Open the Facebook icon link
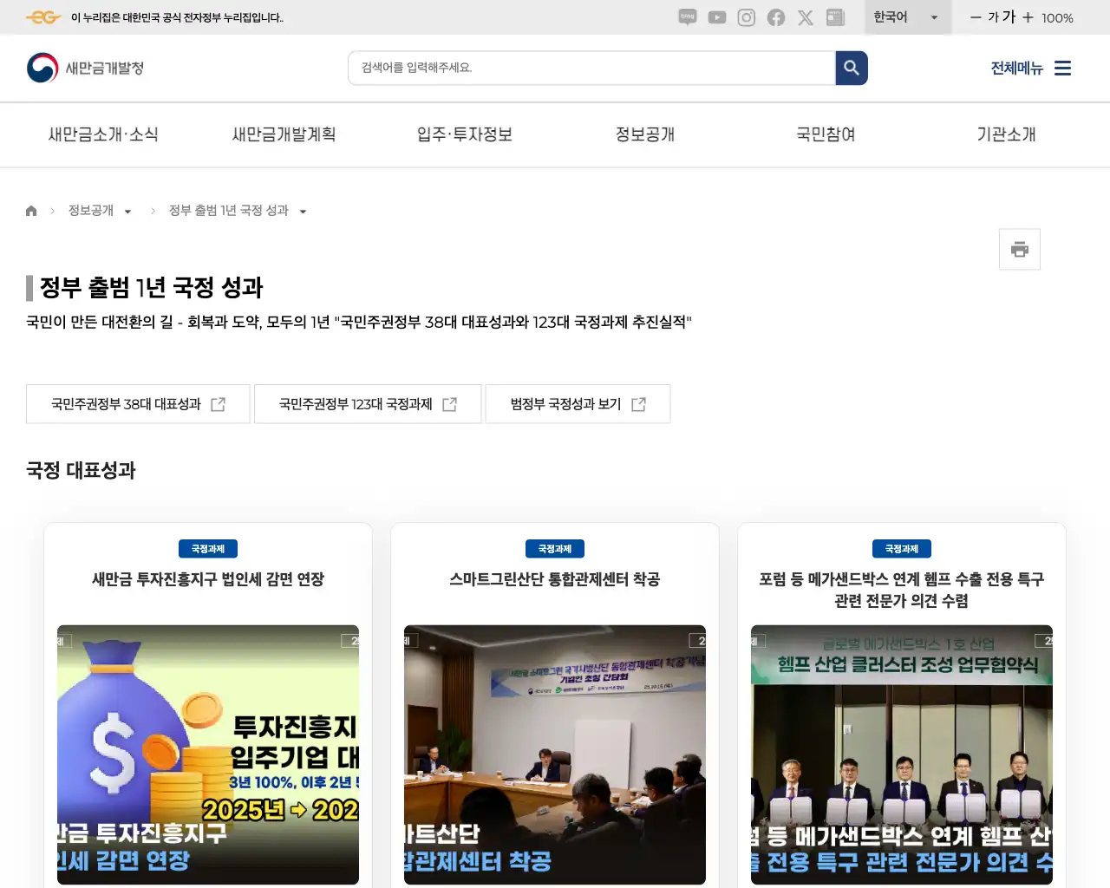 [x=776, y=17]
